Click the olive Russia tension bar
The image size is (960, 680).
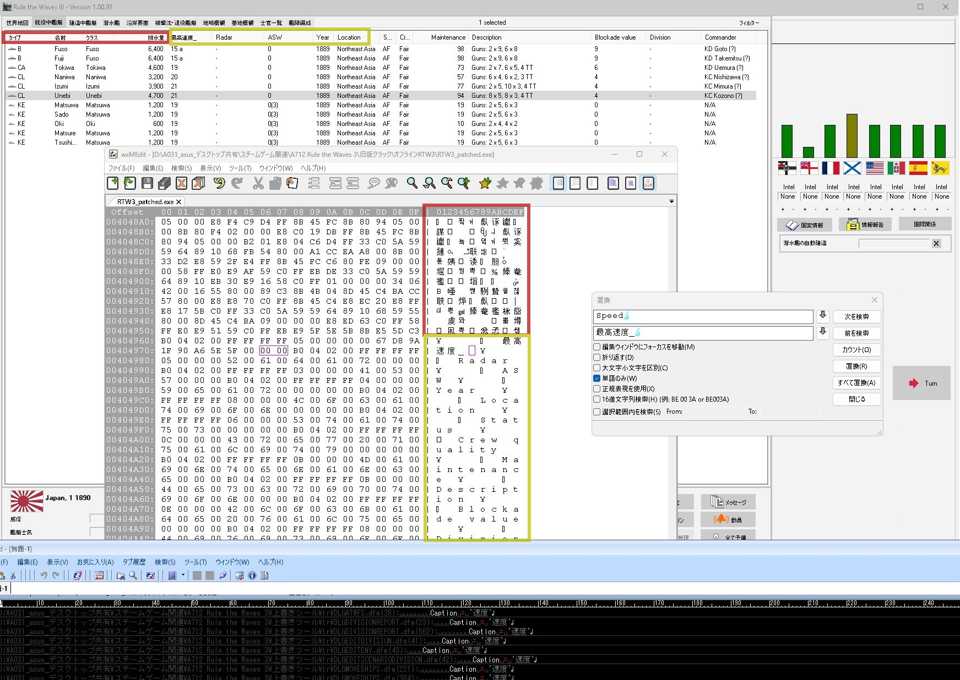[852, 136]
